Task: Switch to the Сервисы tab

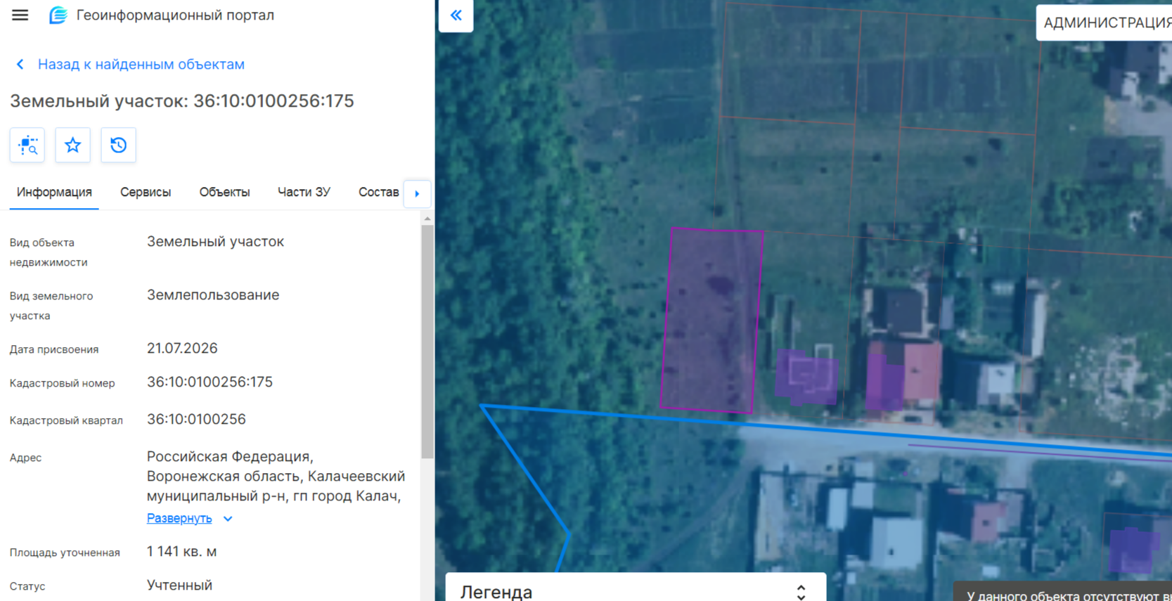Action: point(146,193)
